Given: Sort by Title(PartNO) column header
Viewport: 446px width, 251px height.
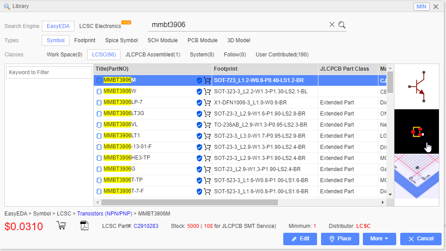Looking at the screenshot, I should pyautogui.click(x=153, y=69).
